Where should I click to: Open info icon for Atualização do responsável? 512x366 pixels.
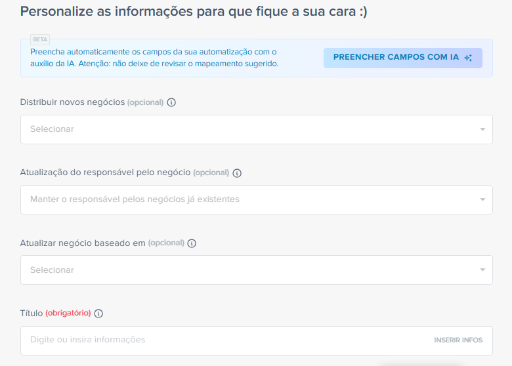237,173
